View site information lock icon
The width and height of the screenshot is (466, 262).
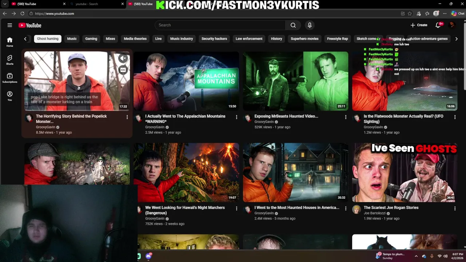(31, 13)
